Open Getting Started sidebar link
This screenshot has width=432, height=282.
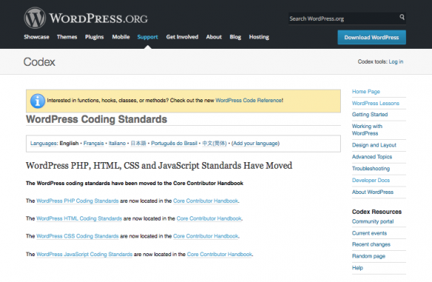[x=370, y=115]
